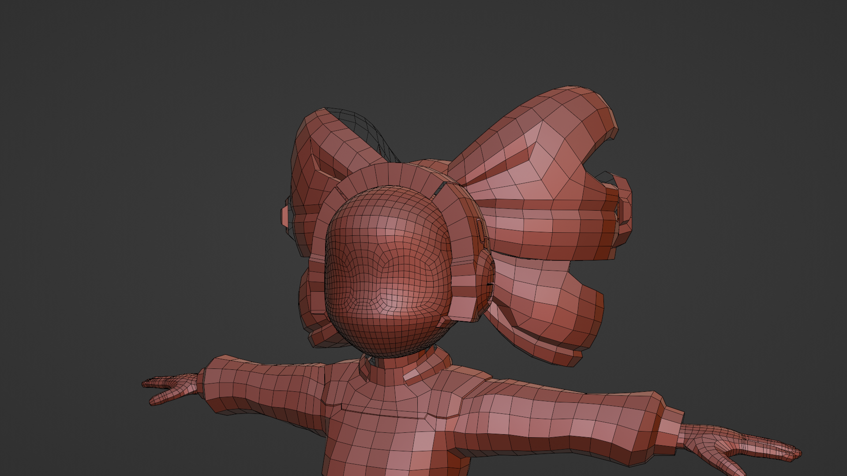Select the headband arc above the head
Screen dimensions: 847x476
point(388,174)
